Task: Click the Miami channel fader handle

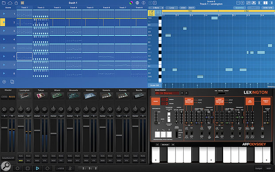Action: [54, 133]
